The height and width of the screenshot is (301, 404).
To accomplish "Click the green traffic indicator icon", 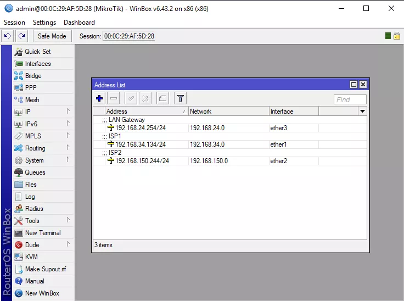I will tap(388, 36).
